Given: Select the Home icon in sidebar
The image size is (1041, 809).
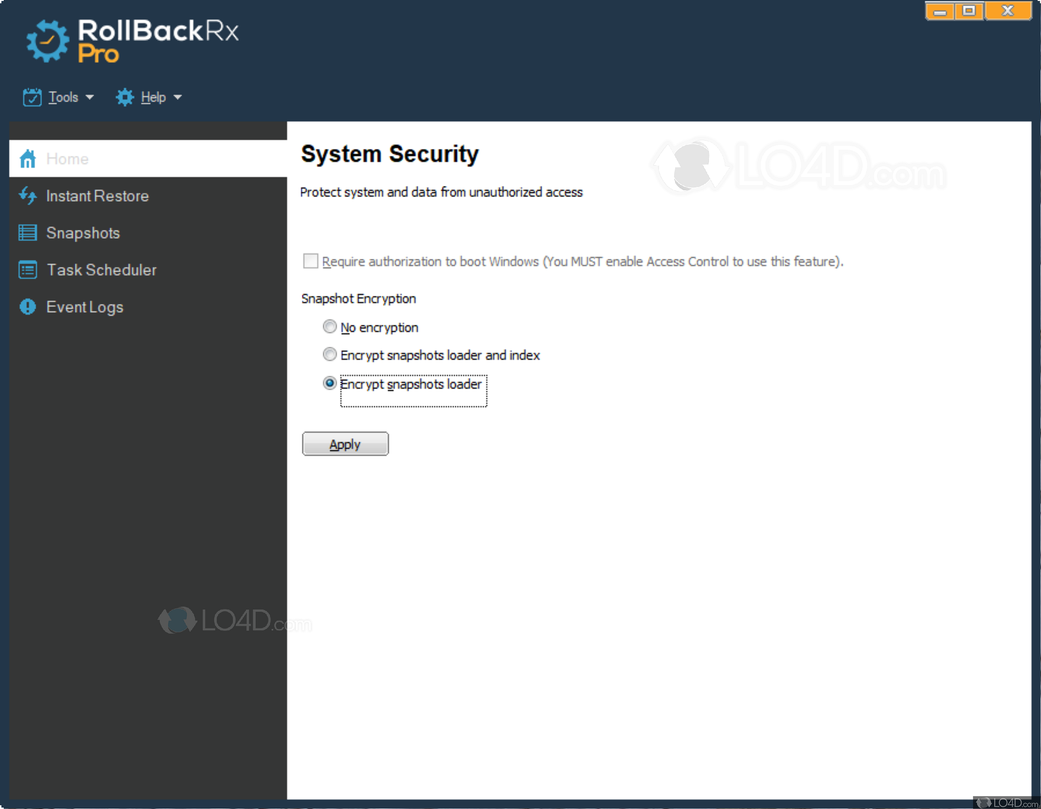Looking at the screenshot, I should coord(27,159).
